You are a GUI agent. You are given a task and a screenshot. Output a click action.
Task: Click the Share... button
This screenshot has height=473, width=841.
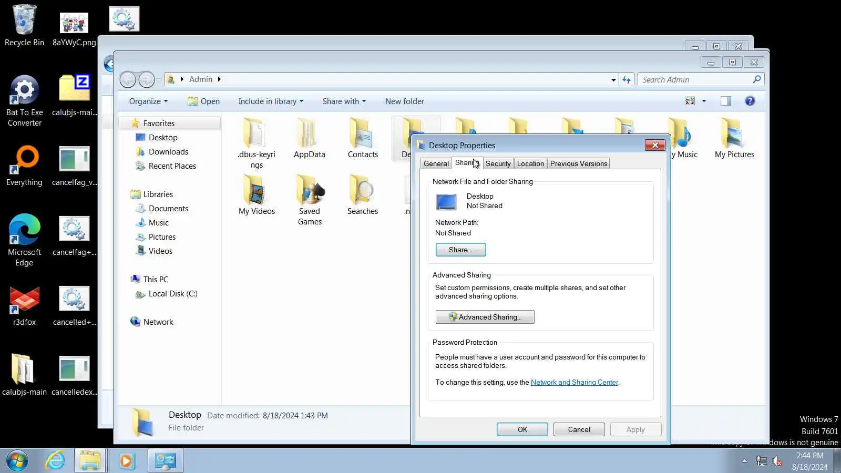click(460, 250)
